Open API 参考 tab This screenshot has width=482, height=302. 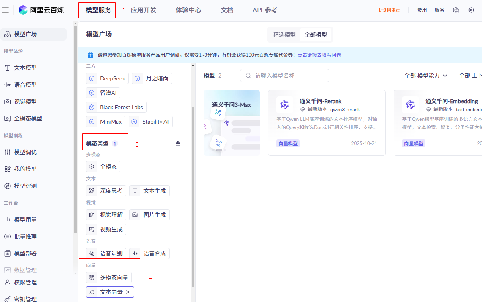(265, 10)
